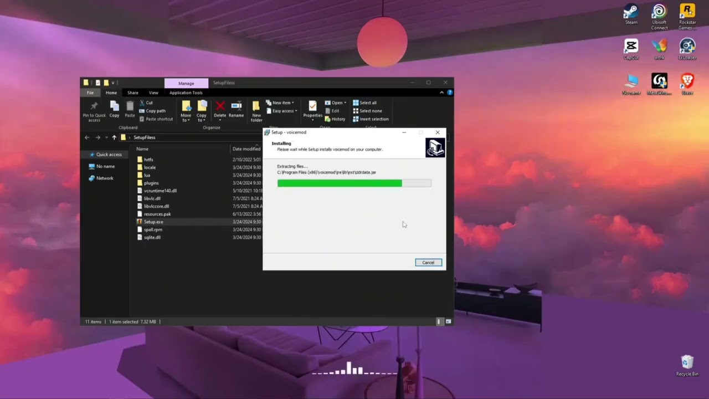
Task: Click Invert selection in the ribbon
Action: (371, 119)
